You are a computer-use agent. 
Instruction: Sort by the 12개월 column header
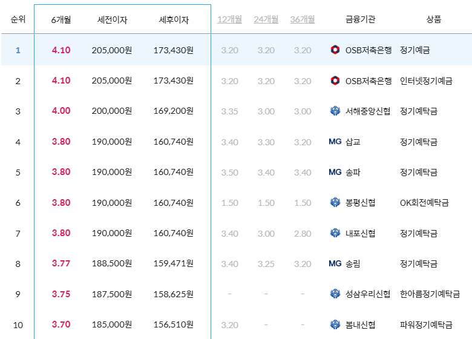[230, 19]
